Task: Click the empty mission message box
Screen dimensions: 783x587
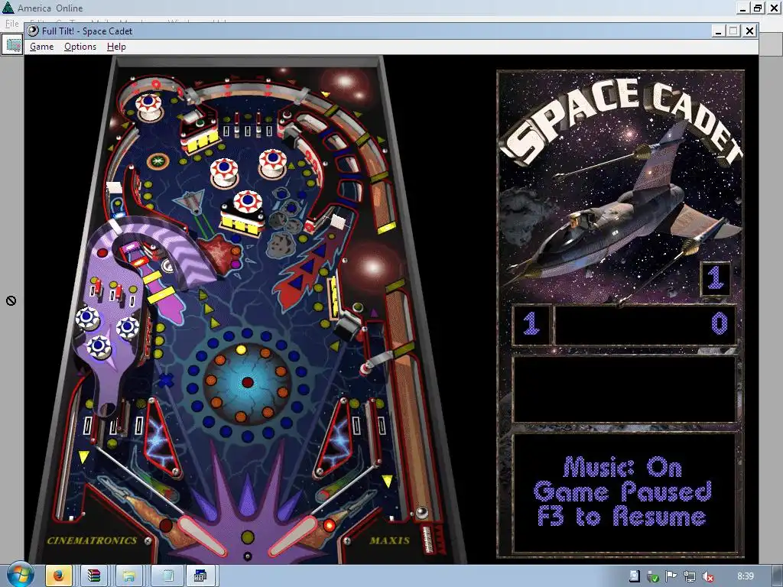Action: point(624,389)
